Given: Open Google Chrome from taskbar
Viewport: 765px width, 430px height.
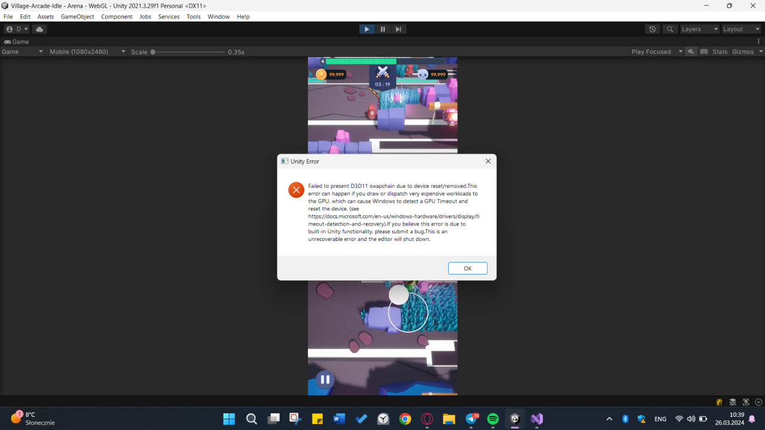Looking at the screenshot, I should 405,419.
